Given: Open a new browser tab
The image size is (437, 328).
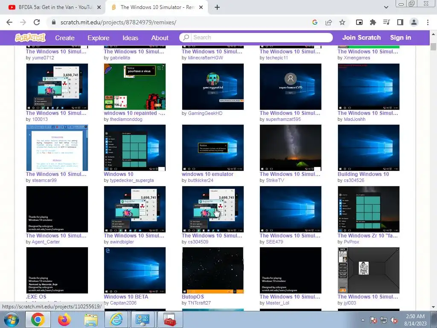Looking at the screenshot, I should (217, 7).
